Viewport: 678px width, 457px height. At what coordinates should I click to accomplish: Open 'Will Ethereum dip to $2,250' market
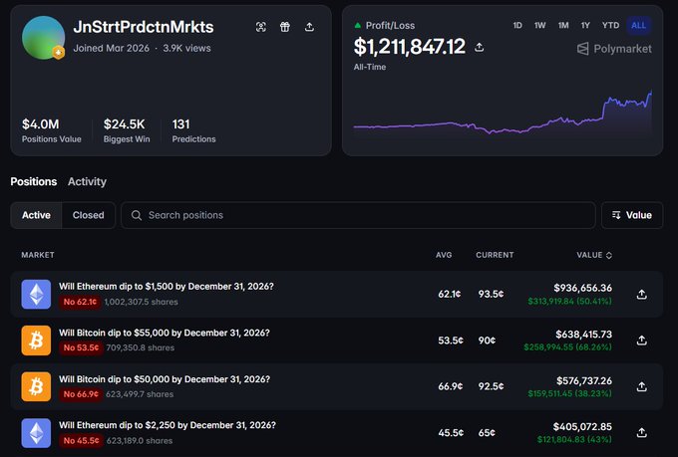[168, 425]
